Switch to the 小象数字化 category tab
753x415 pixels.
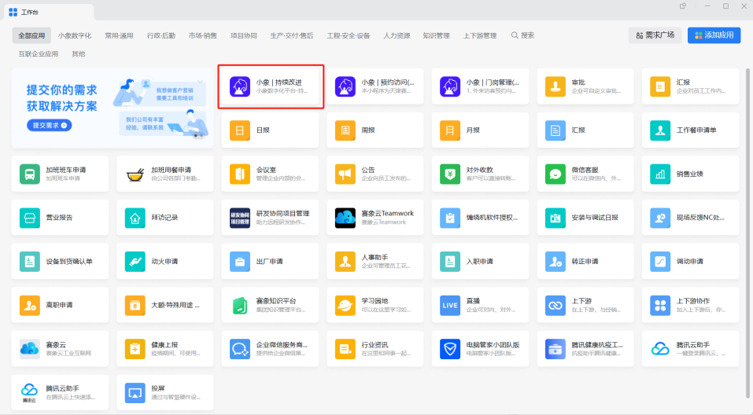pyautogui.click(x=75, y=35)
